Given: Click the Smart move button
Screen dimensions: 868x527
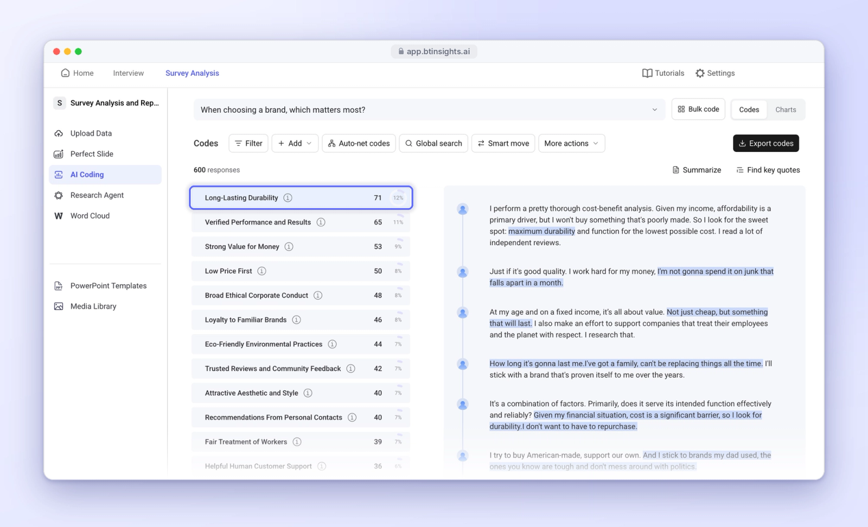Looking at the screenshot, I should coord(503,143).
